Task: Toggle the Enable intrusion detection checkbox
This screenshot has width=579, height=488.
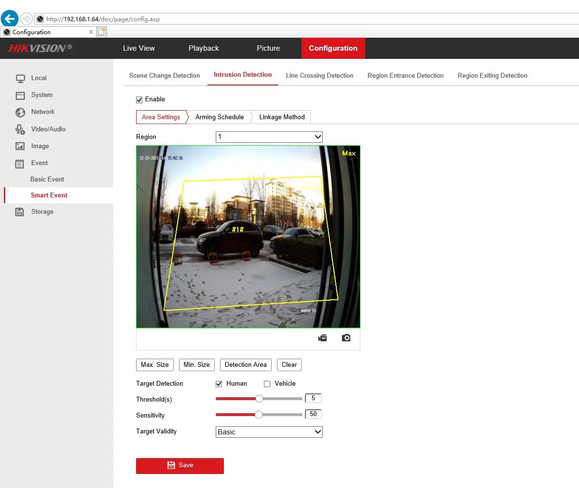Action: click(x=139, y=99)
